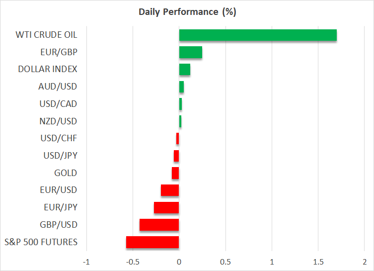This screenshot has height=271, width=374.
Task: Select the Gold red bar
Action: [175, 173]
